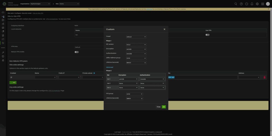Toggle the Use VPN switch for lan

pyautogui.click(x=207, y=35)
